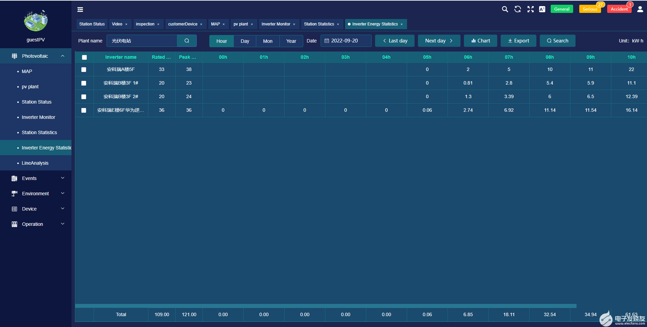The image size is (647, 327).
Task: Export the table data
Action: [x=518, y=41]
